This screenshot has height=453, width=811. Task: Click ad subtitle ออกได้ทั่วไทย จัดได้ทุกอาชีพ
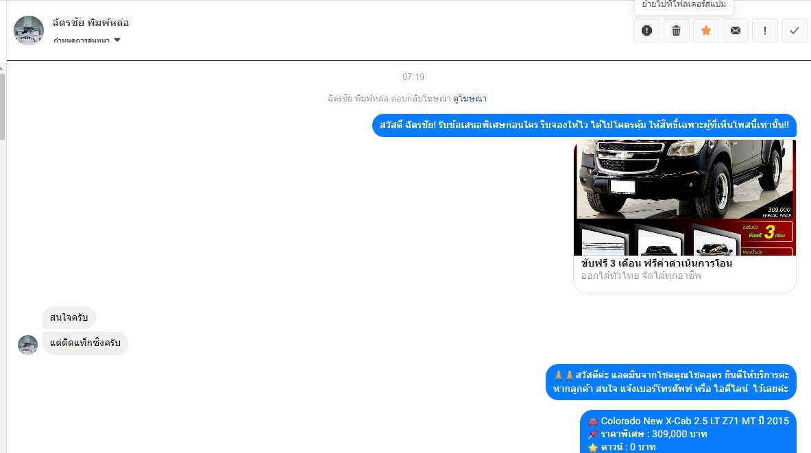coord(641,276)
